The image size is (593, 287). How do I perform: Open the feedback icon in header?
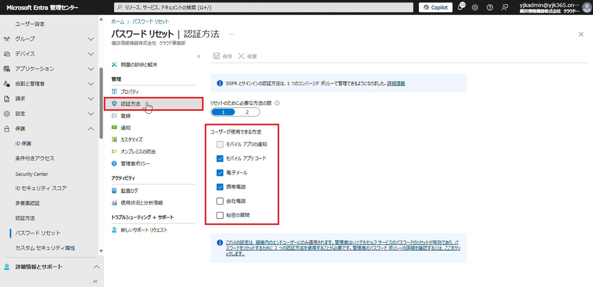(x=505, y=7)
